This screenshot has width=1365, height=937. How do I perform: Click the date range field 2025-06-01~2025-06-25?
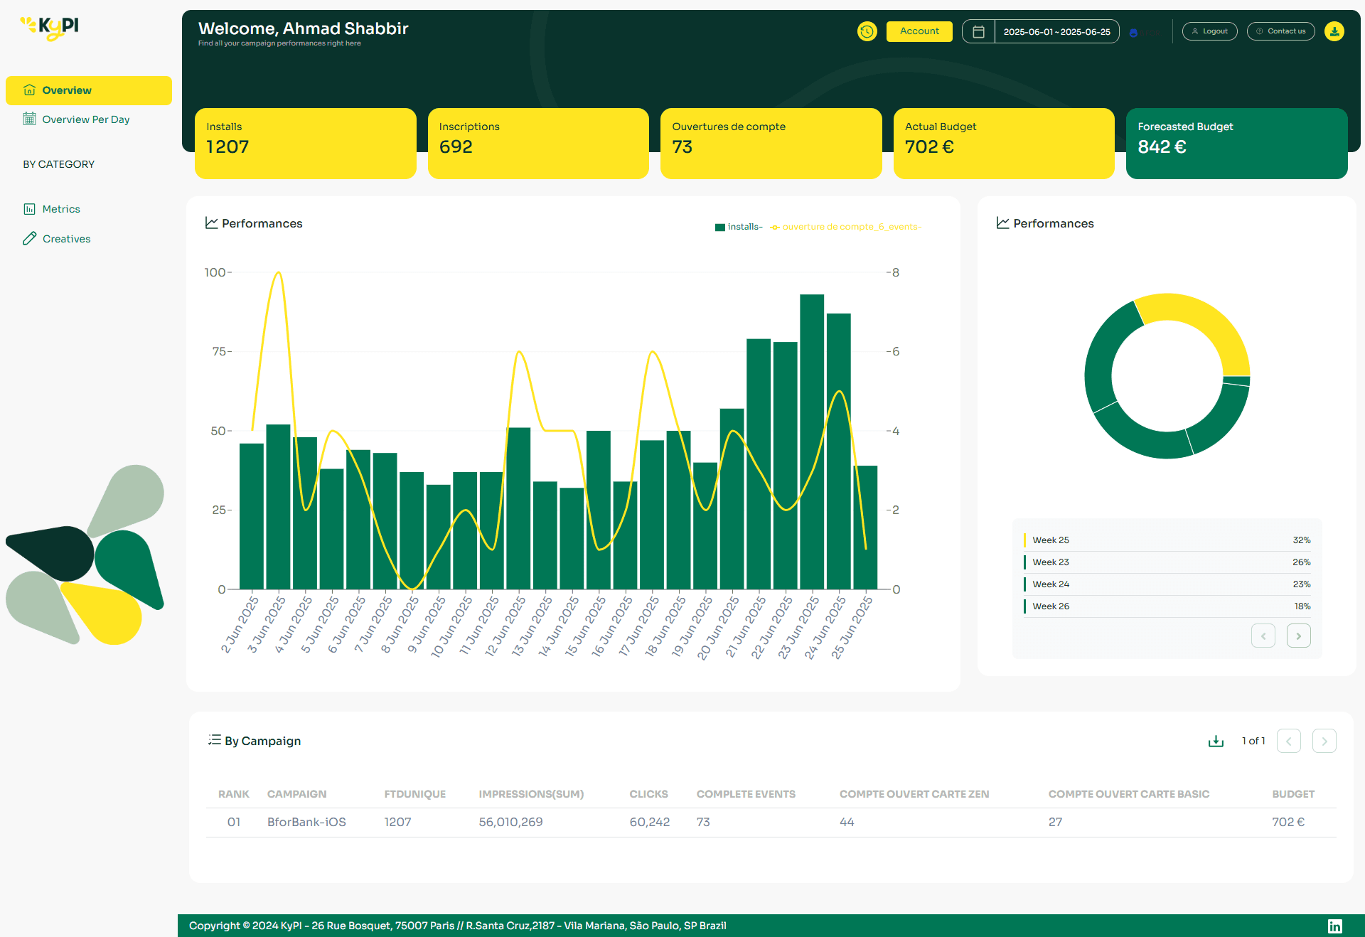[1056, 32]
